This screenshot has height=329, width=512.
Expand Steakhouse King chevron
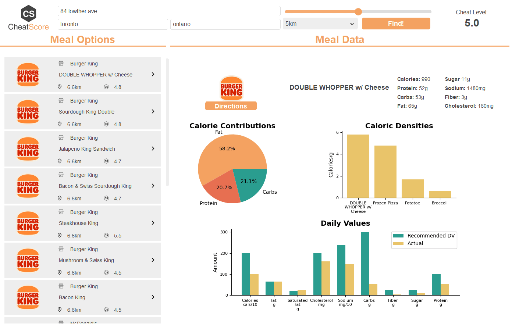click(x=153, y=223)
